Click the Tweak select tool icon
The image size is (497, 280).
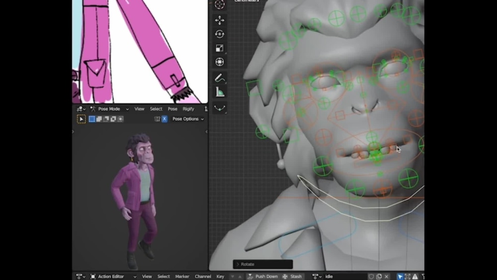81,119
